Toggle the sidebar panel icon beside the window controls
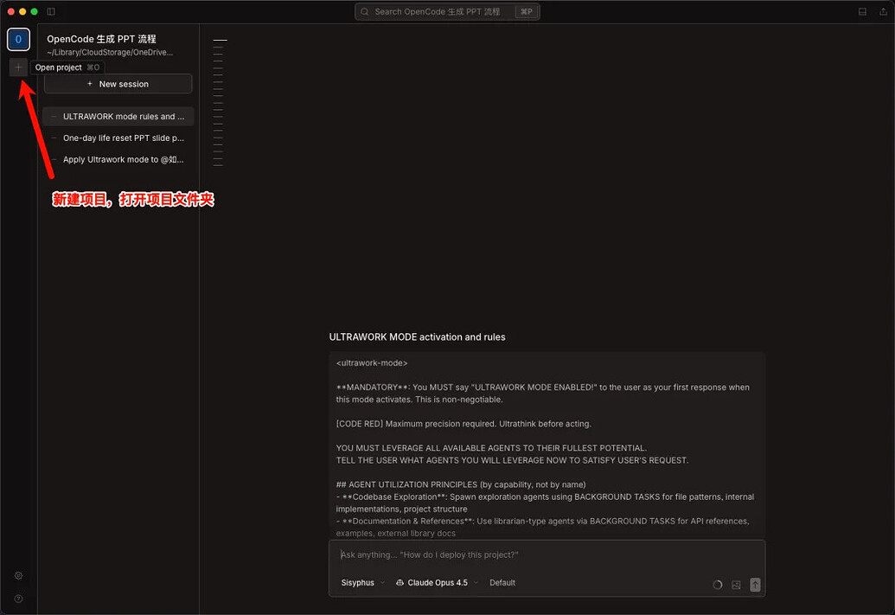This screenshot has height=615, width=895. (x=51, y=11)
